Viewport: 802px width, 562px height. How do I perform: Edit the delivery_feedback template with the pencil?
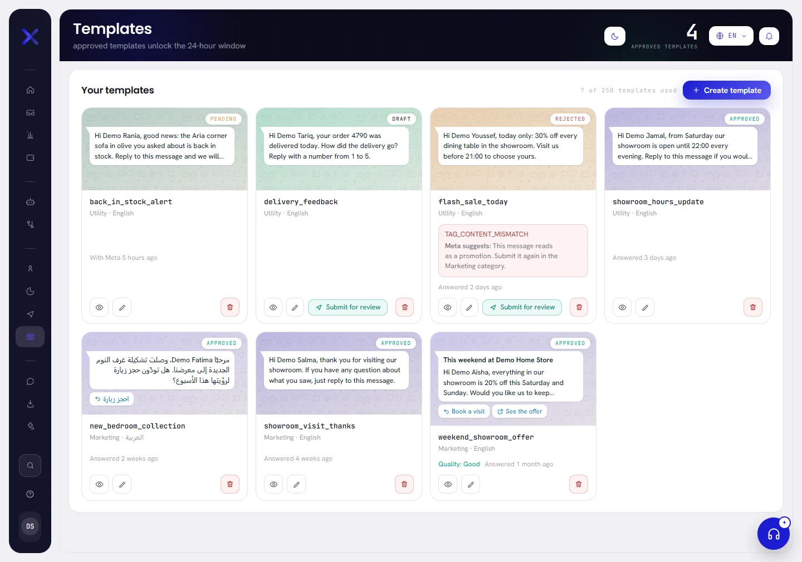(295, 307)
